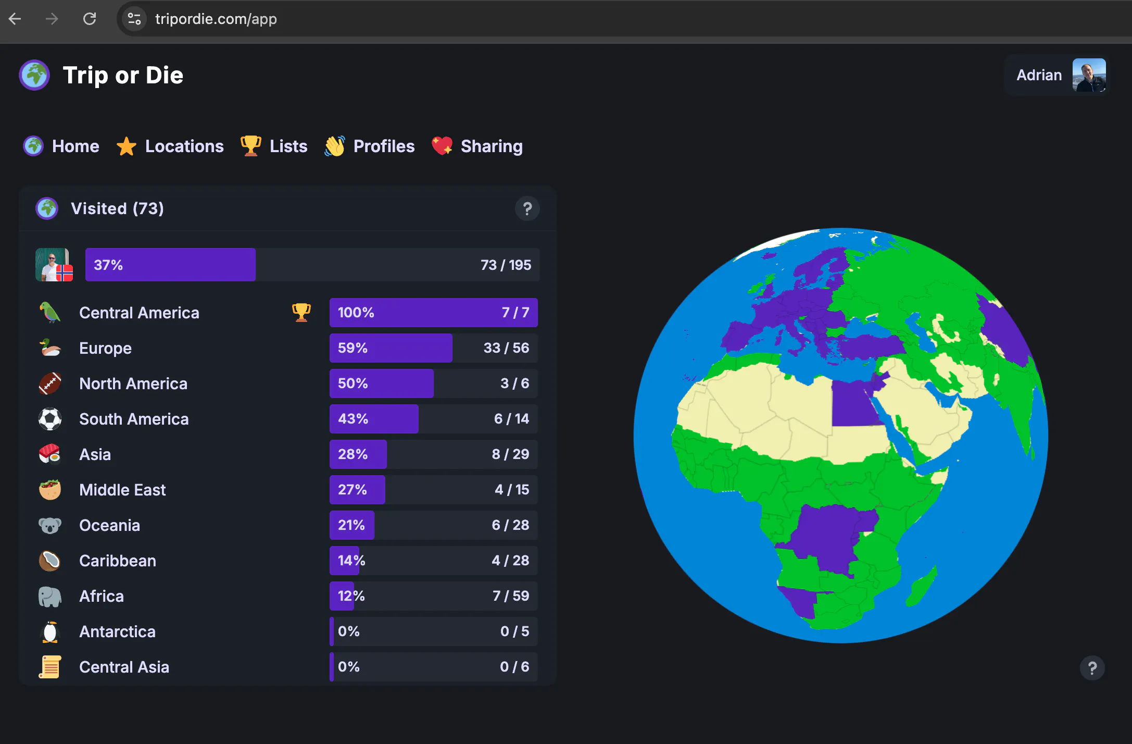Open the Home tab
Screen dimensions: 1132x744
pyautogui.click(x=61, y=146)
